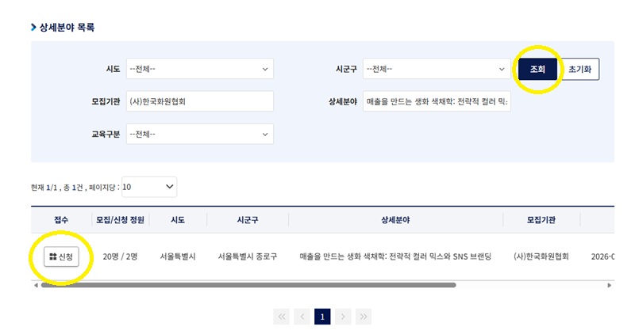
Task: Click the 모집/신청 정원 column header
Action: click(121, 220)
